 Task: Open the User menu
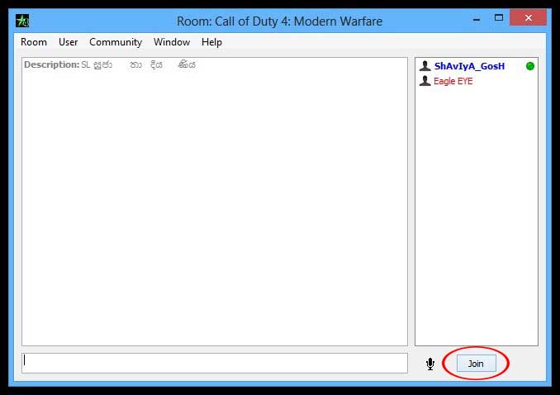click(68, 42)
